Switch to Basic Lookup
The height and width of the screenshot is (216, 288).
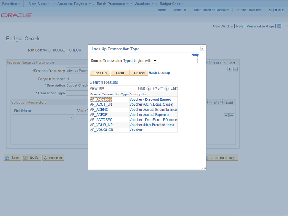(x=159, y=73)
